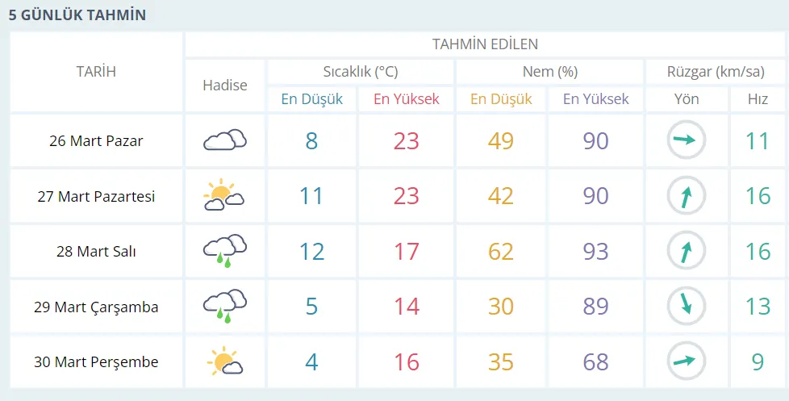Click the wind direction compass for 27 Mart Pazartesi
This screenshot has height=401, width=789.
[686, 196]
